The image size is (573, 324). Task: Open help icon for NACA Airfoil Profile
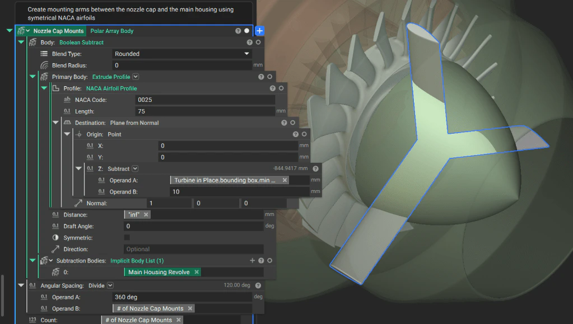[x=273, y=88]
